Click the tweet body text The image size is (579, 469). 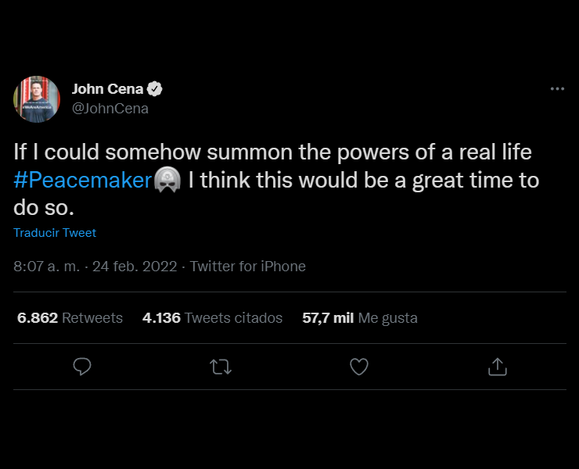(313, 152)
